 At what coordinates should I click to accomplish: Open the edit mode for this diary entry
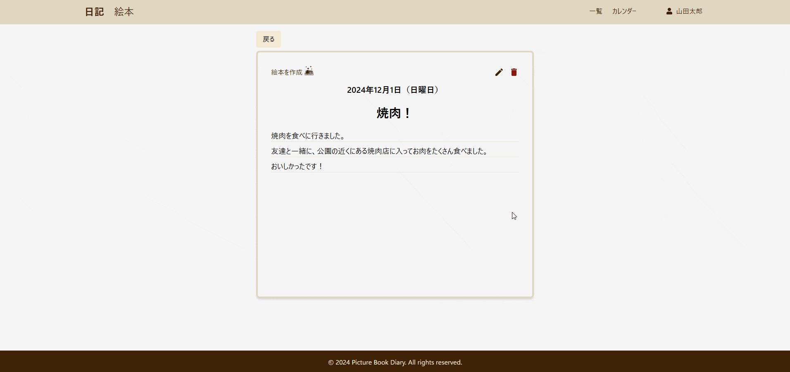(499, 72)
